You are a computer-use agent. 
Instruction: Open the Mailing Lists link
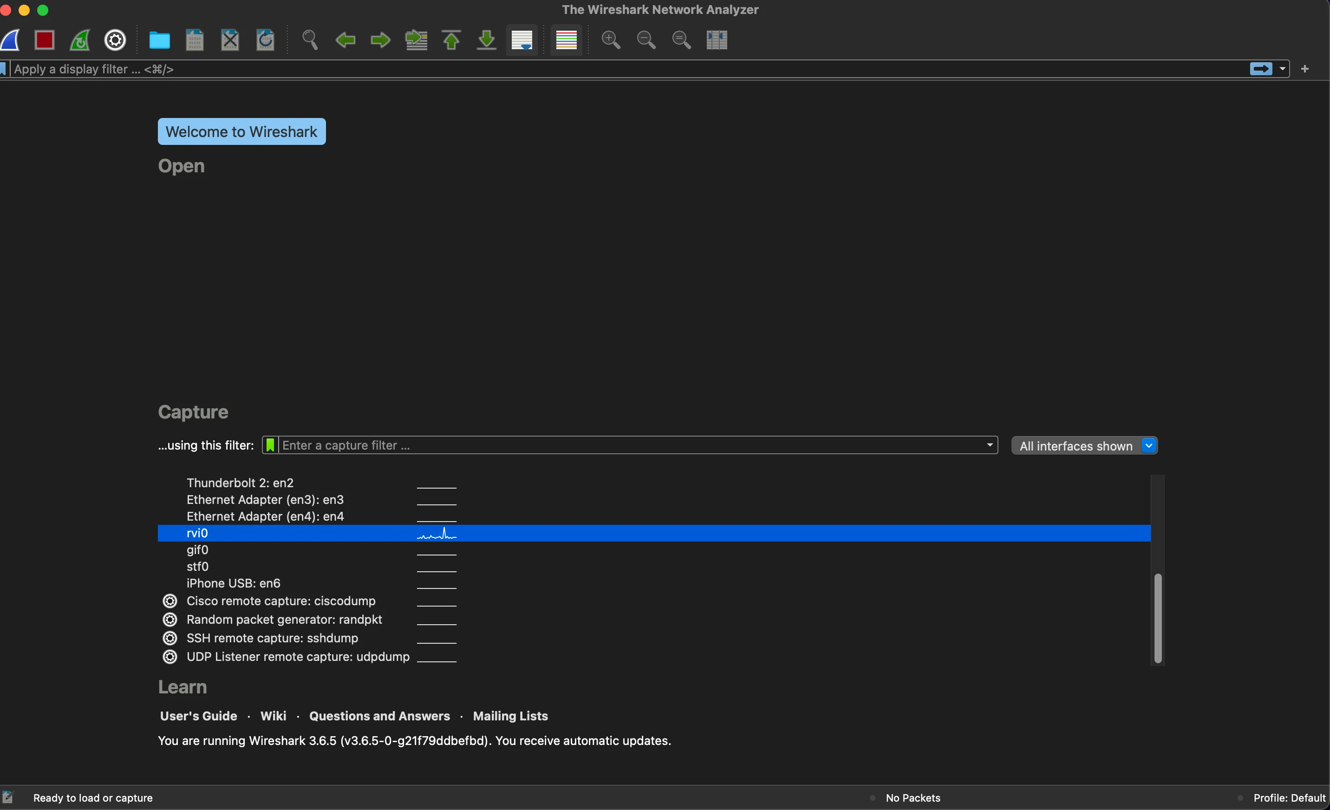510,716
